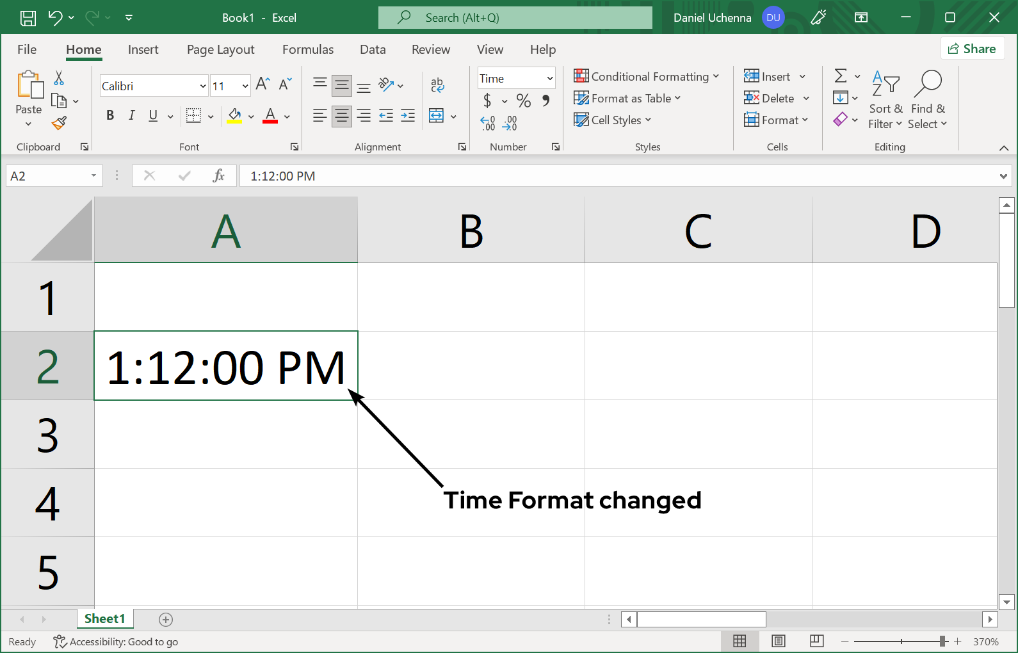
Task: Switch to the Formulas ribbon tab
Action: pos(308,50)
